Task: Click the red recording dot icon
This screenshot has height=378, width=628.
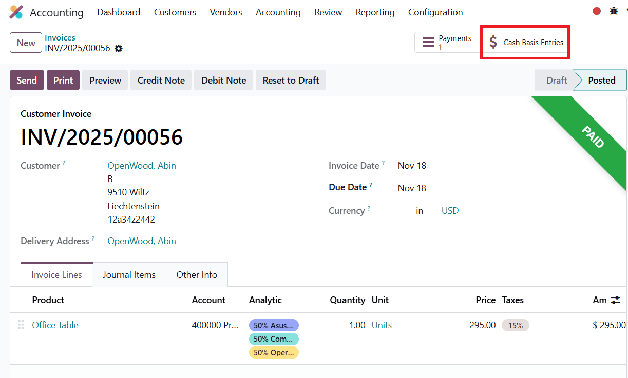Action: pyautogui.click(x=596, y=10)
